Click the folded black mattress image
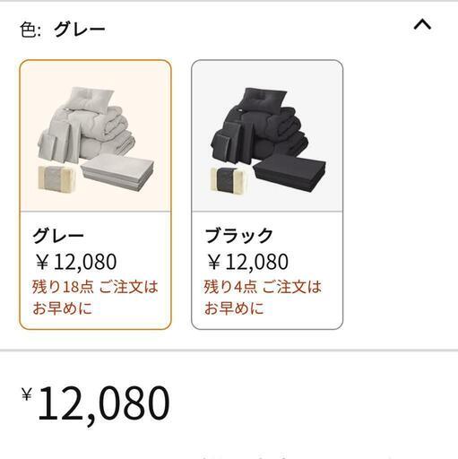The width and height of the screenshot is (458, 459). pyautogui.click(x=289, y=172)
